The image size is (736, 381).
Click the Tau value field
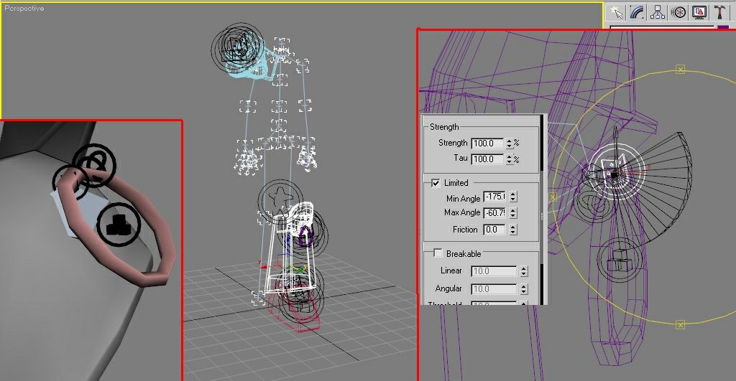tap(488, 159)
